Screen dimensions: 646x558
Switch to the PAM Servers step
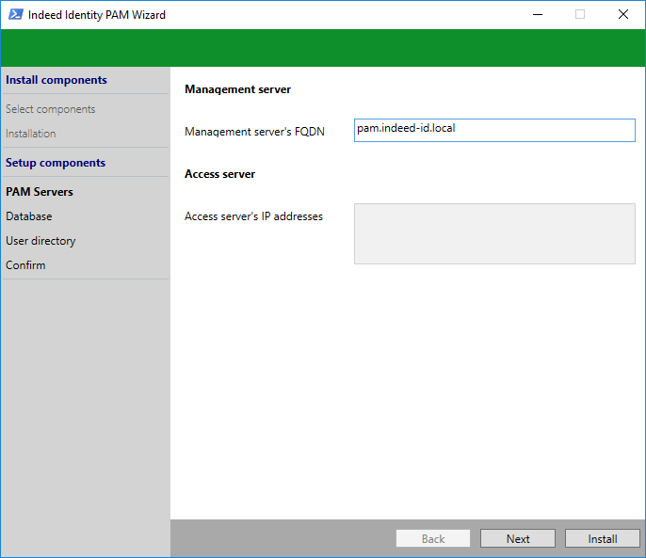[40, 192]
